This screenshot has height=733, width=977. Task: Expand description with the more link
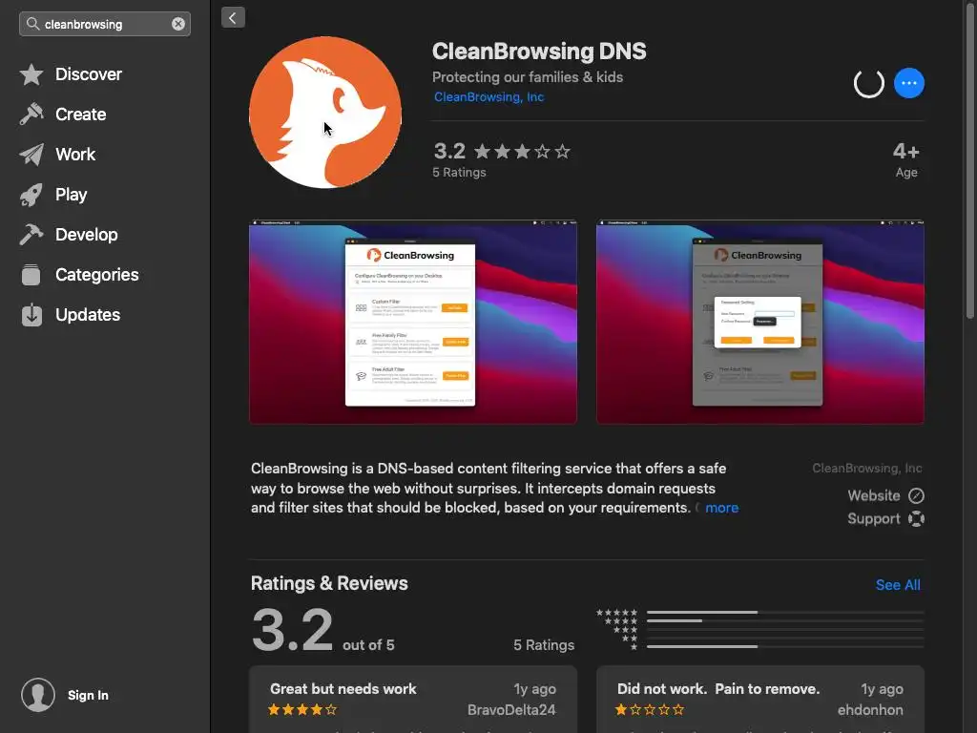(x=721, y=508)
